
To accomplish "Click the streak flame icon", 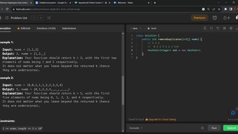I will (x=225, y=18).
